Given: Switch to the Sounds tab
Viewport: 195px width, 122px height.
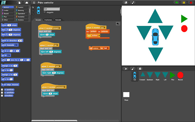Looking at the screenshot, I should [58, 20].
